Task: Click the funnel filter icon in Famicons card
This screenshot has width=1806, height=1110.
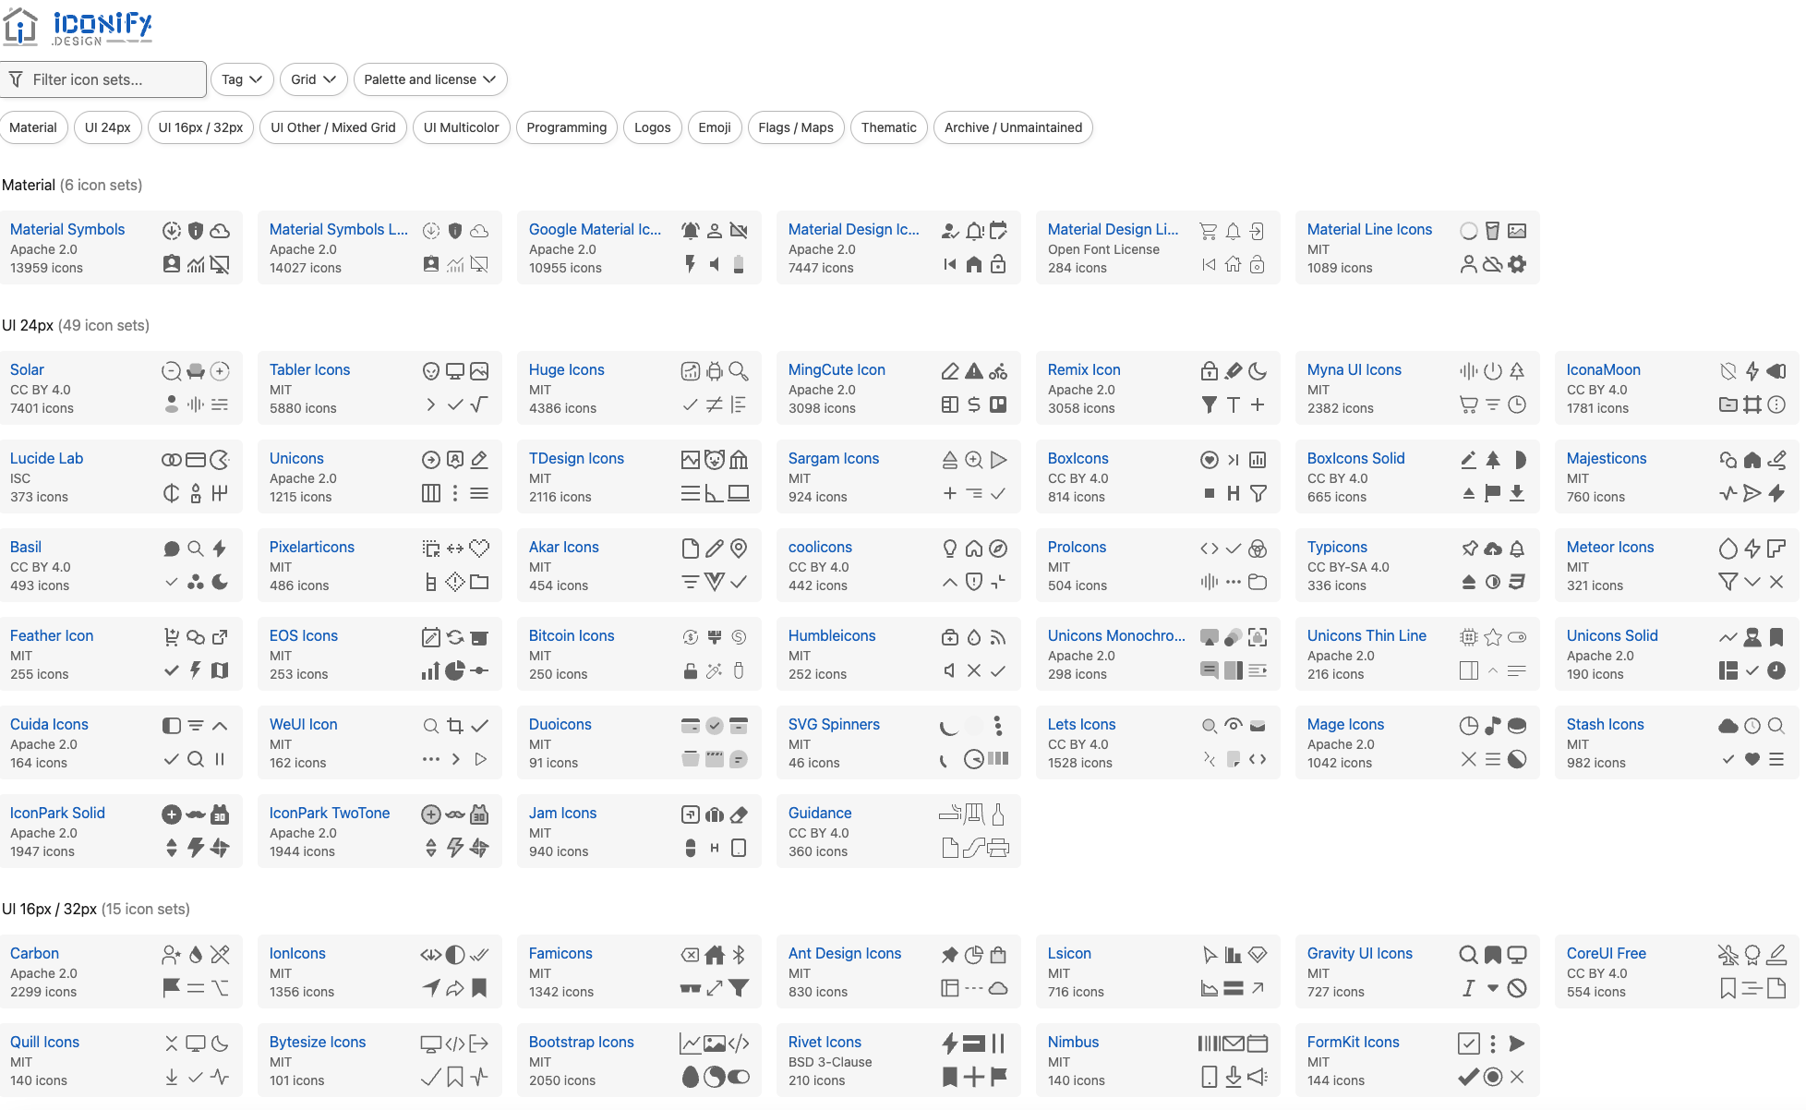Action: 739,988
